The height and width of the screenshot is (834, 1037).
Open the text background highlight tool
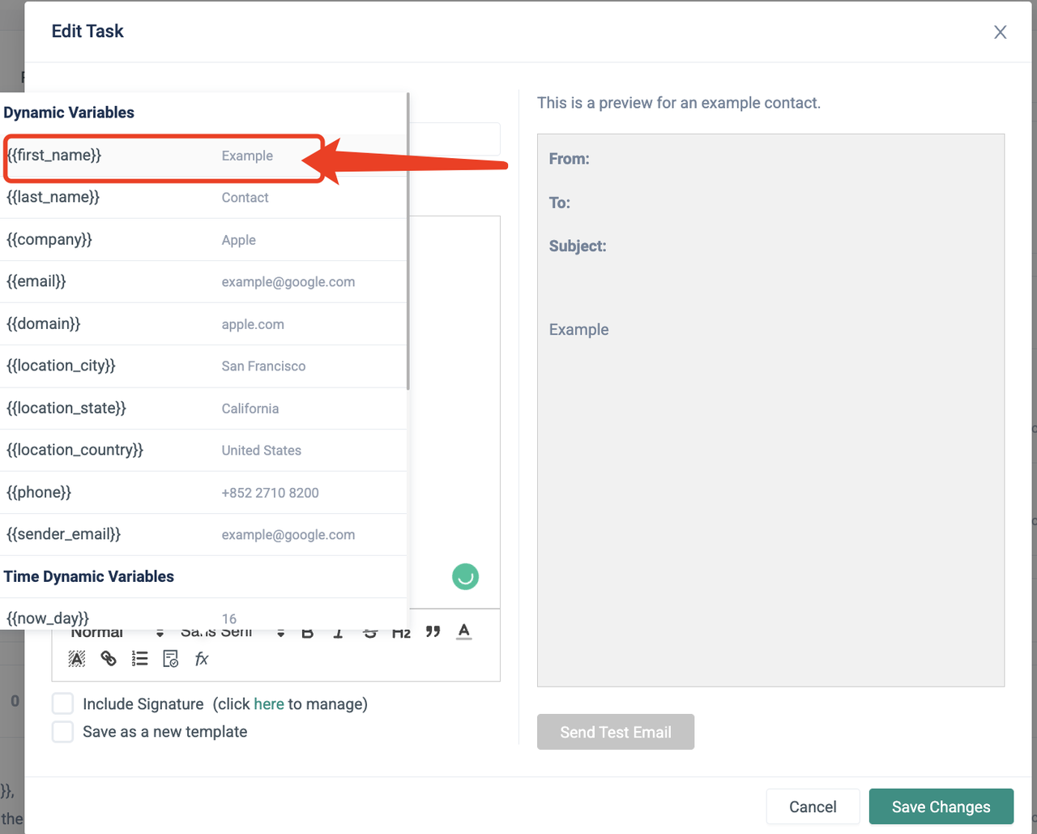(x=77, y=659)
